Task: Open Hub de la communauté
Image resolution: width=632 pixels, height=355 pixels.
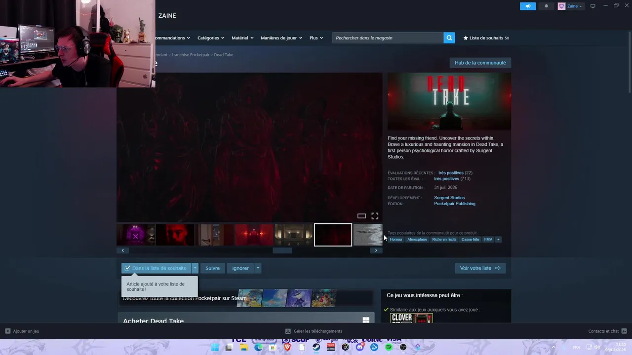Action: pos(480,63)
